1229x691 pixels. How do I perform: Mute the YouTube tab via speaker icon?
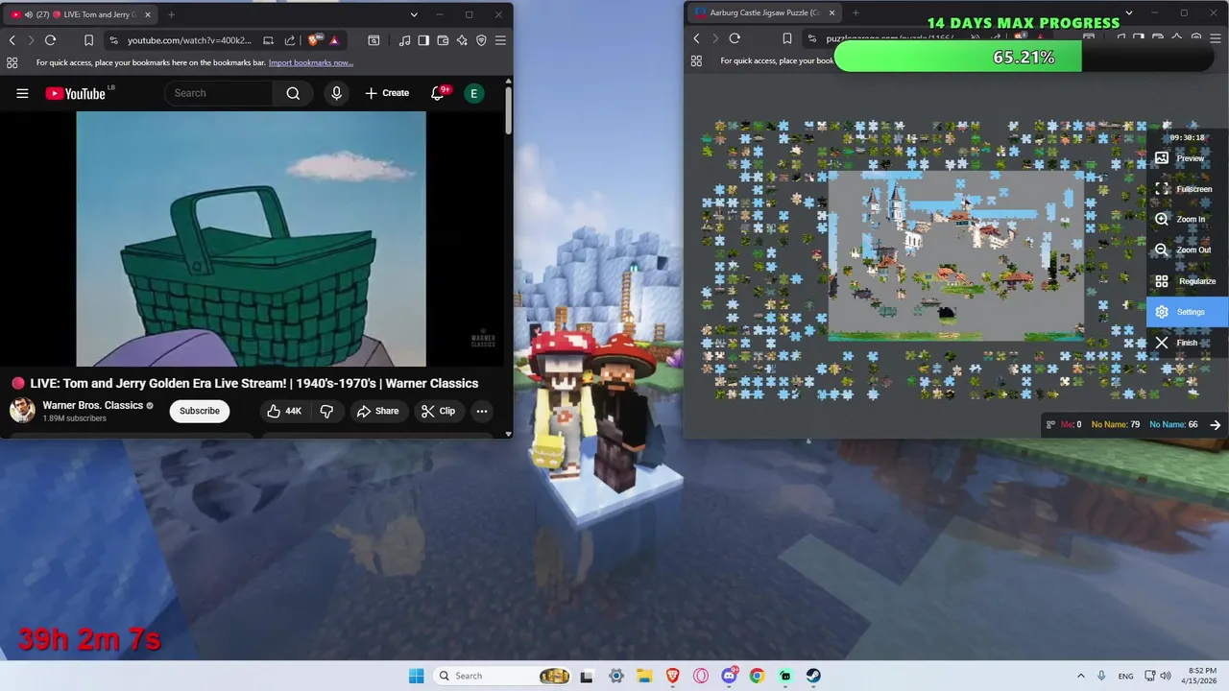coord(29,14)
